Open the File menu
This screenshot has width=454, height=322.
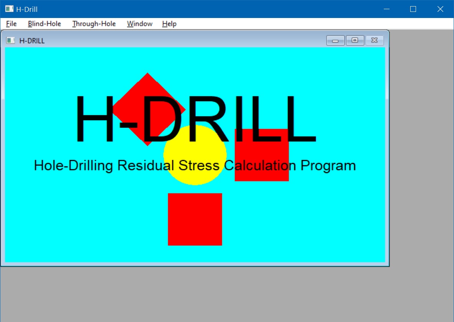tap(11, 24)
